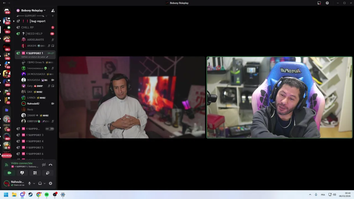Open user settings gear icon
354x199 pixels.
(50, 183)
